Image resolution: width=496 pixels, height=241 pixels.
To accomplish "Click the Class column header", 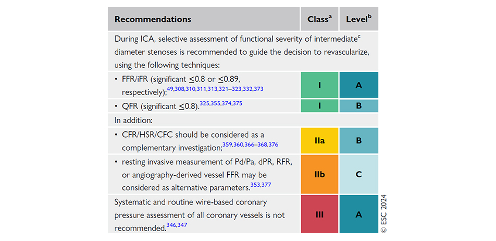I will (x=319, y=19).
